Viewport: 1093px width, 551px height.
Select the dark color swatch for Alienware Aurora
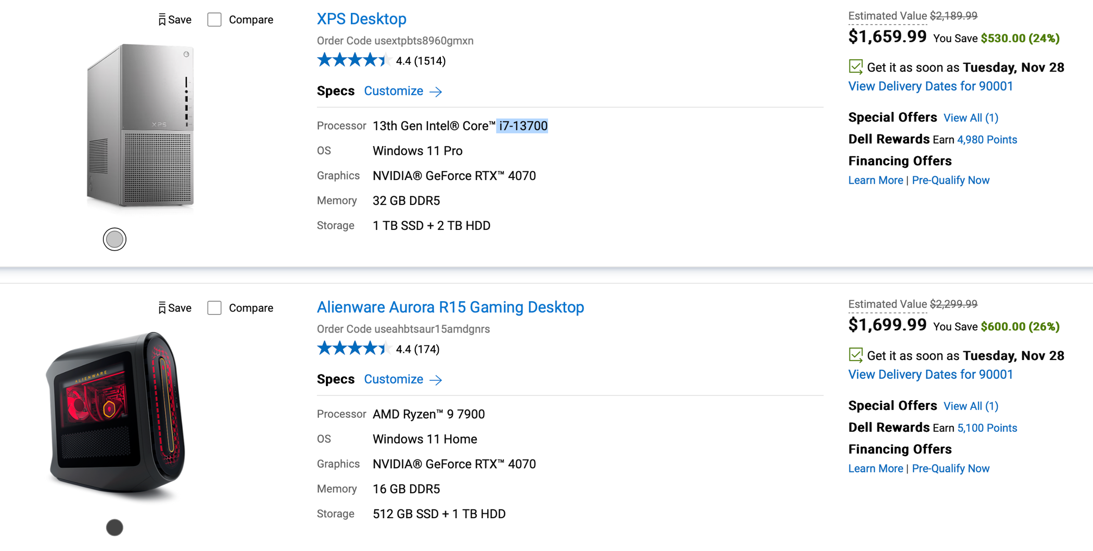115,528
